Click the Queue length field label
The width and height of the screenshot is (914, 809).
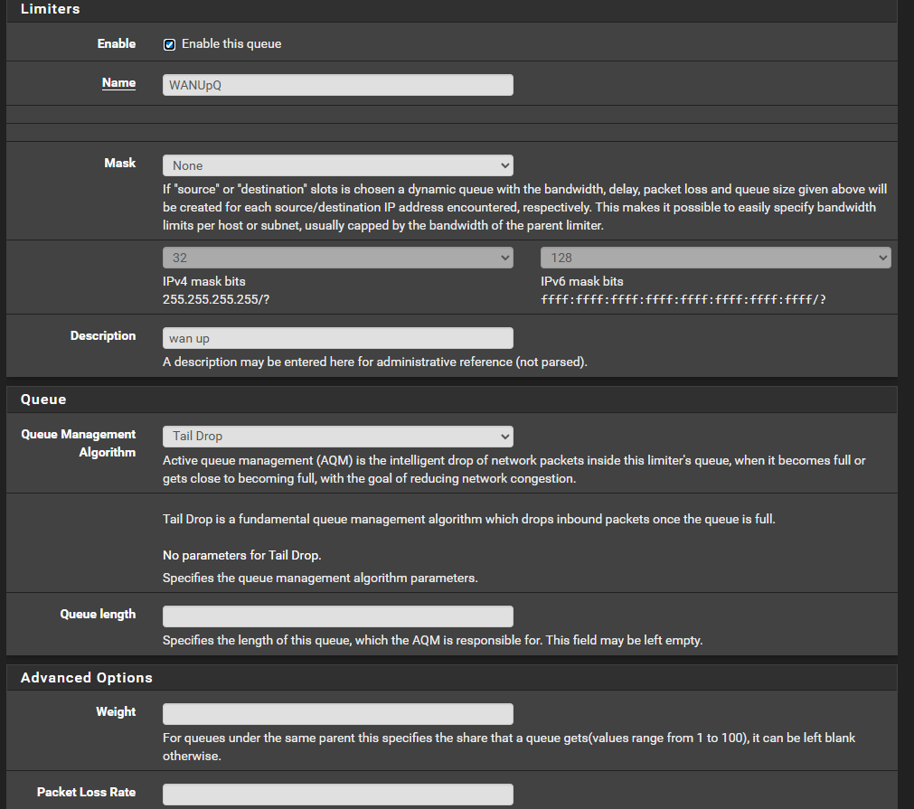(x=98, y=615)
